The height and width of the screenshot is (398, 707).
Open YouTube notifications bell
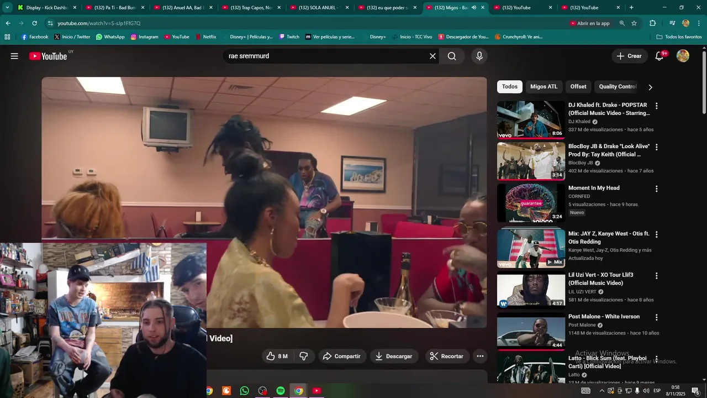pos(659,56)
